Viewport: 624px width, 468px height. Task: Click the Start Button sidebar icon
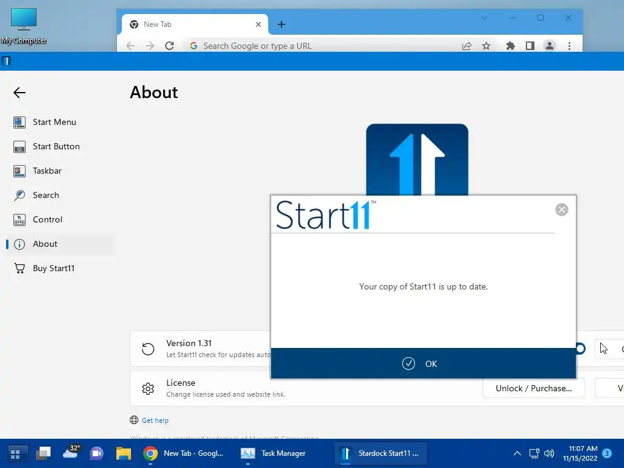(19, 146)
